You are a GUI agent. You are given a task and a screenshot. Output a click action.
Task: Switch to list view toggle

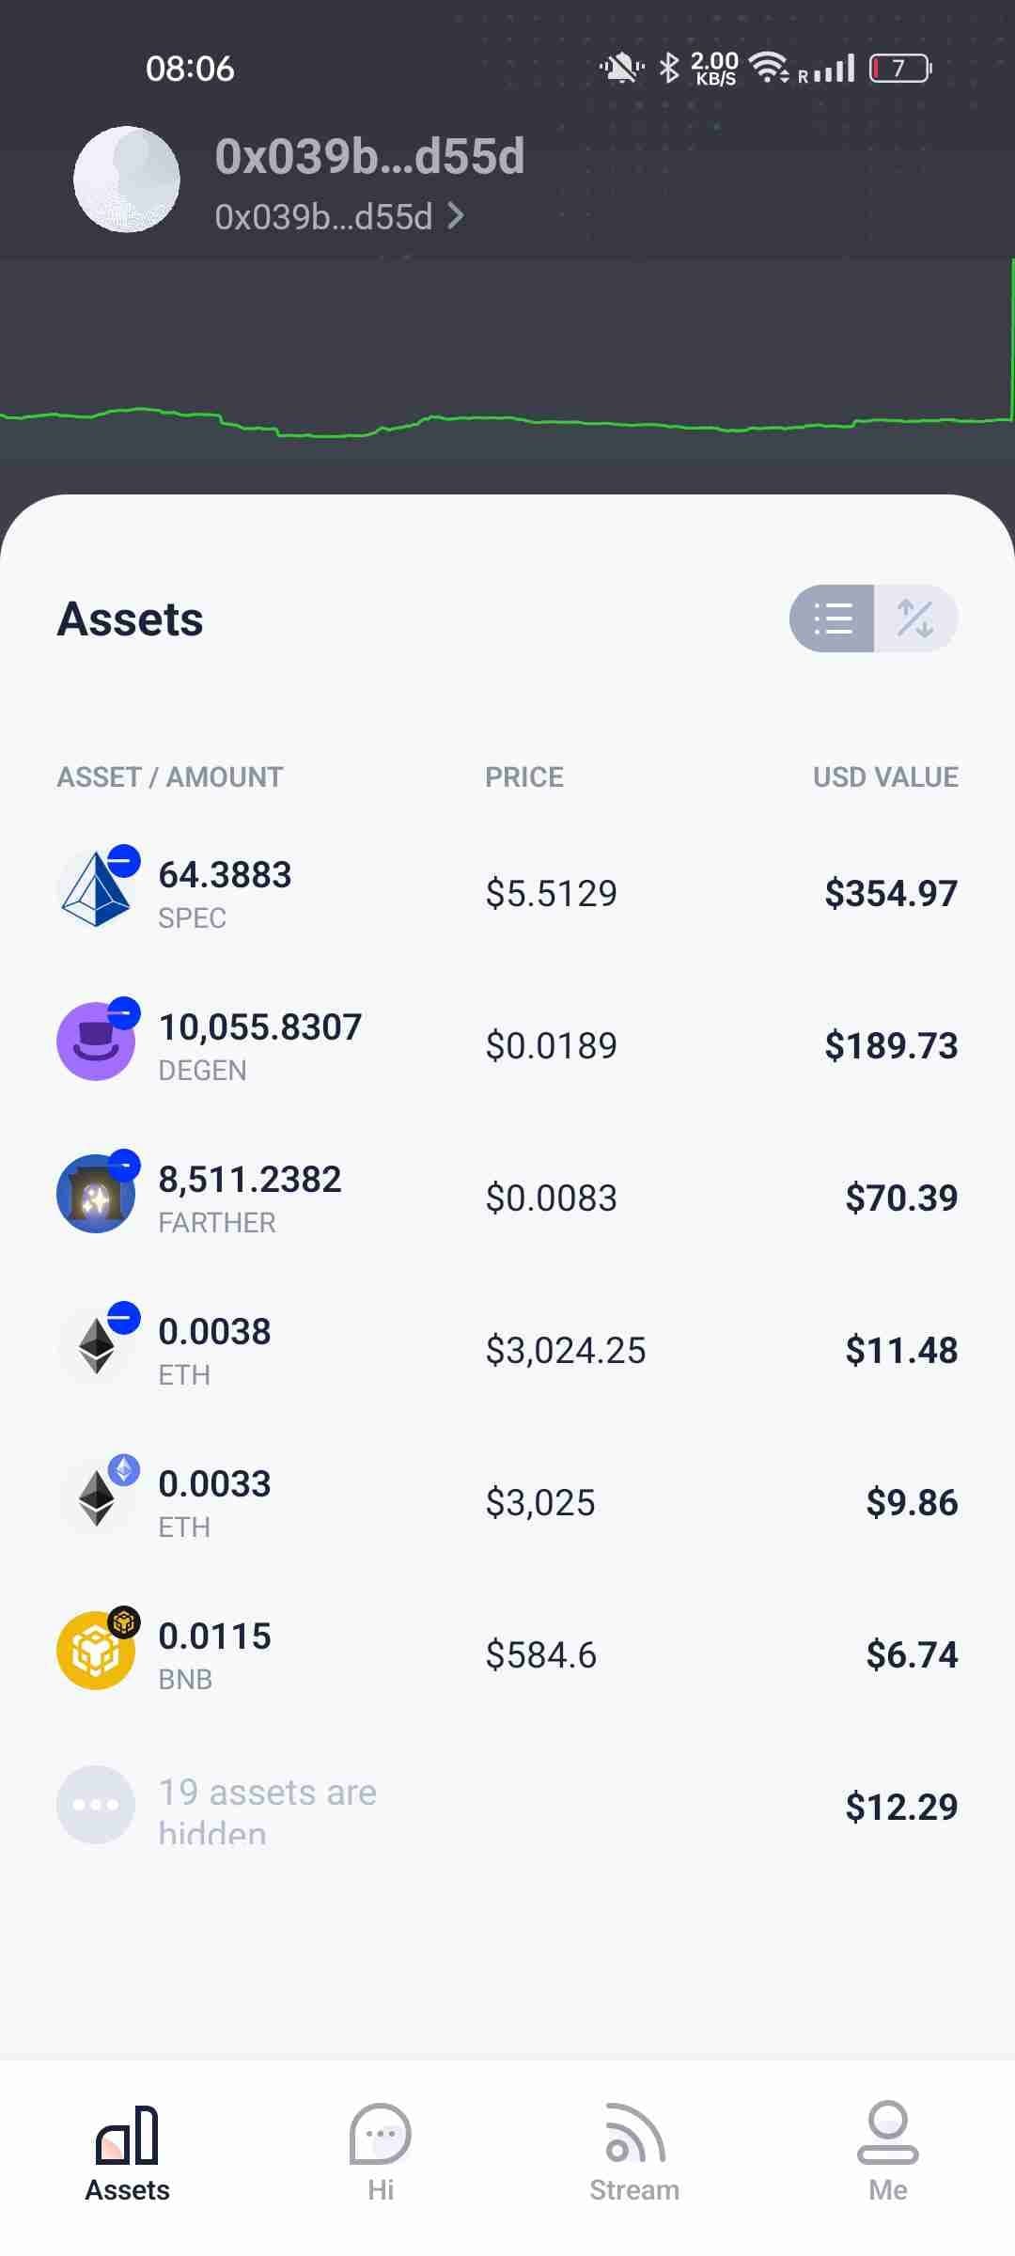point(833,619)
